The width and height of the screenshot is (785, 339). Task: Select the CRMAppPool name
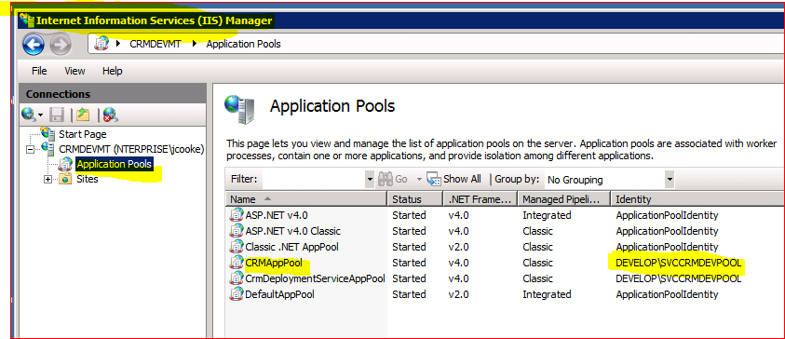click(x=274, y=263)
